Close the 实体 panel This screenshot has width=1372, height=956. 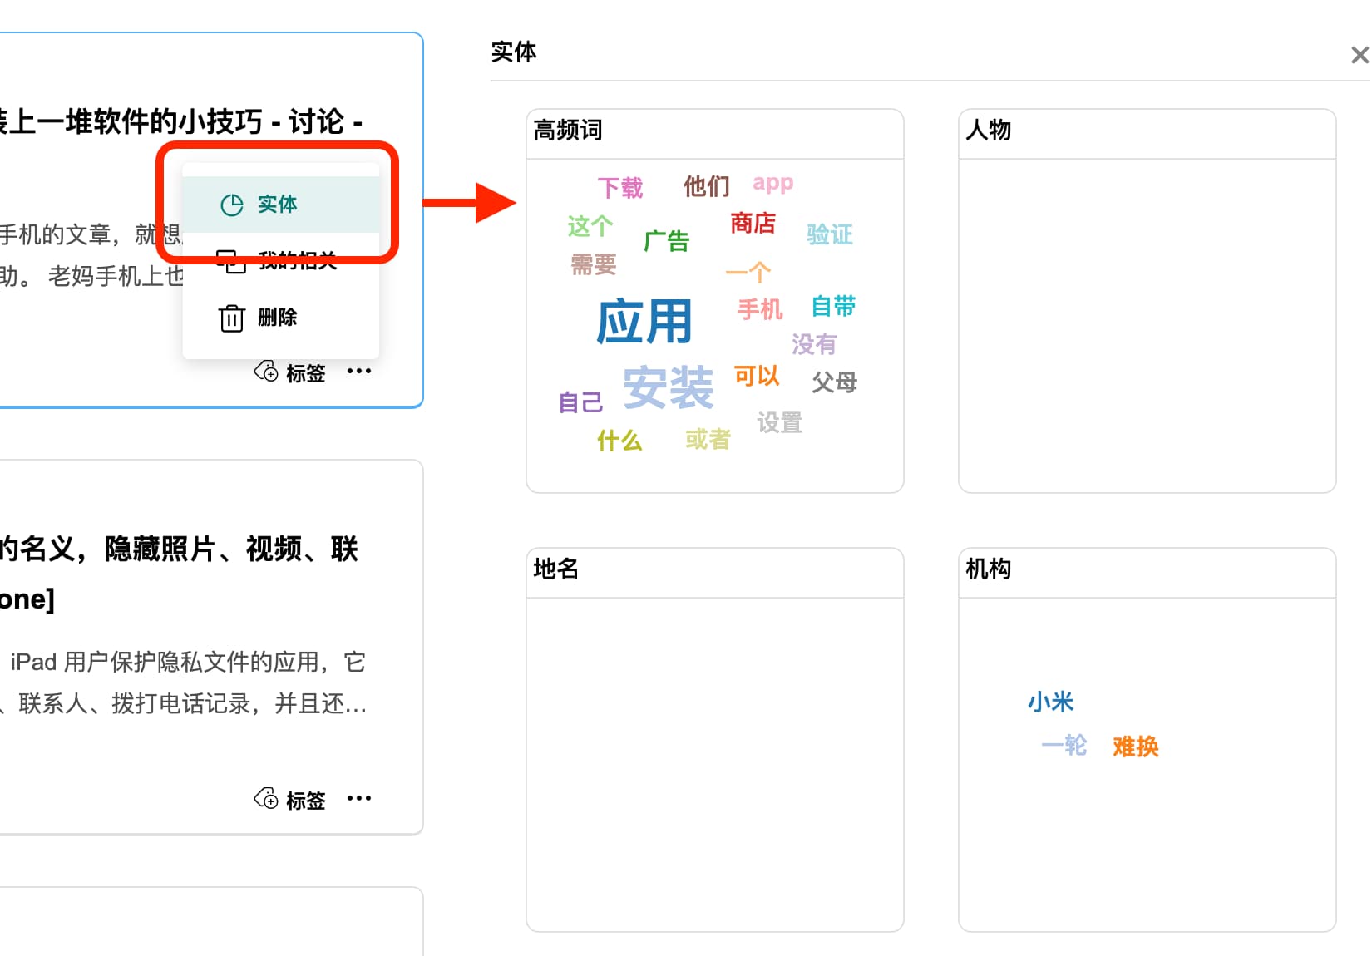(1359, 56)
